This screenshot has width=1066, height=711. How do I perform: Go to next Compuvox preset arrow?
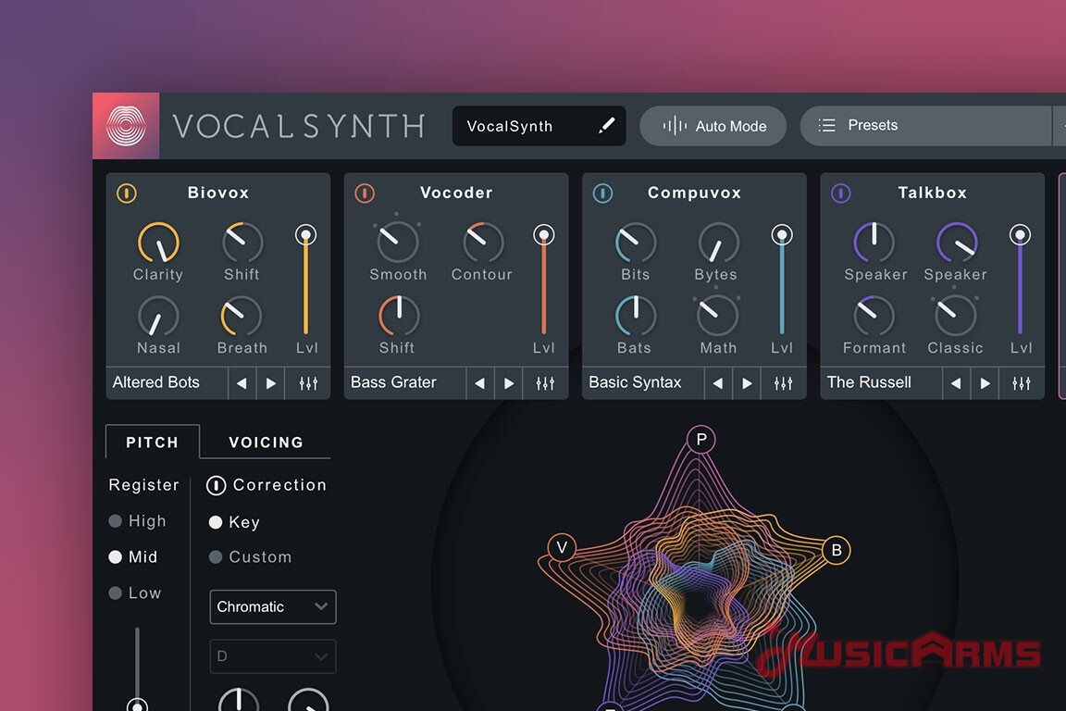746,383
